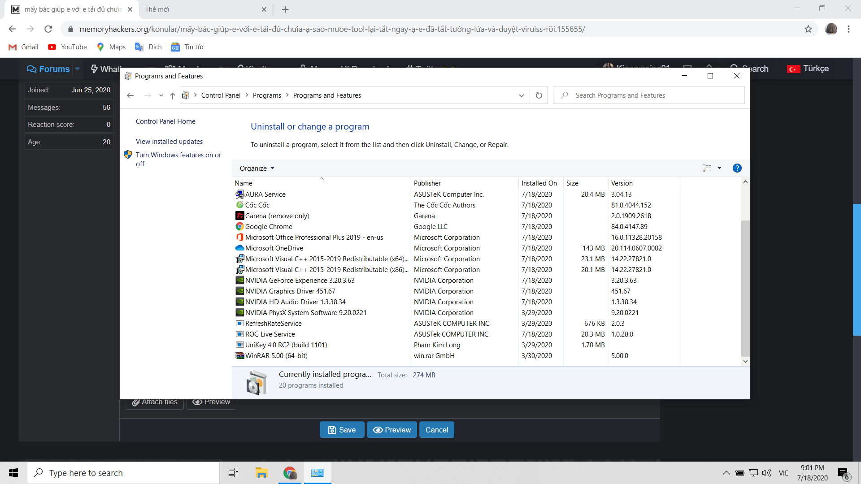The width and height of the screenshot is (861, 484).
Task: Refresh the Programs and Features list
Action: click(539, 95)
